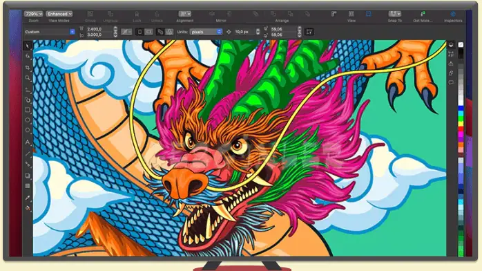Select the Text tool
The height and width of the screenshot is (271, 482).
tap(28, 142)
